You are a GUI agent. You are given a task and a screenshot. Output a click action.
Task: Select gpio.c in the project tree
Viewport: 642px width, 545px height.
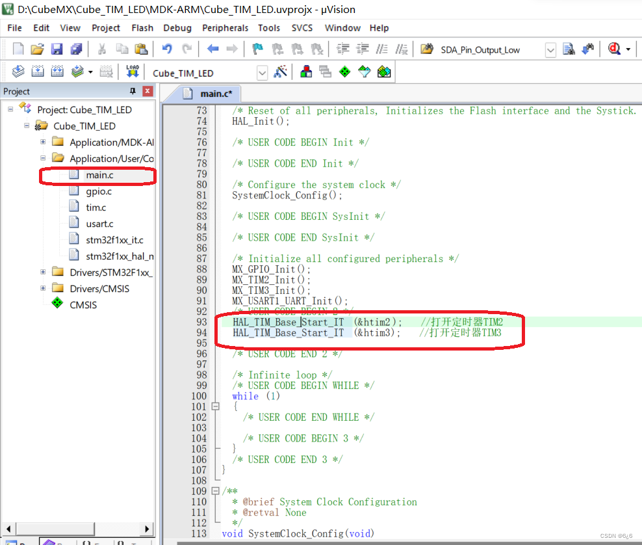[x=99, y=191]
